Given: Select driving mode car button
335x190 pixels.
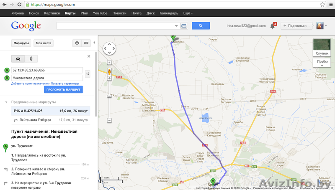Looking at the screenshot, I should [x=18, y=58].
